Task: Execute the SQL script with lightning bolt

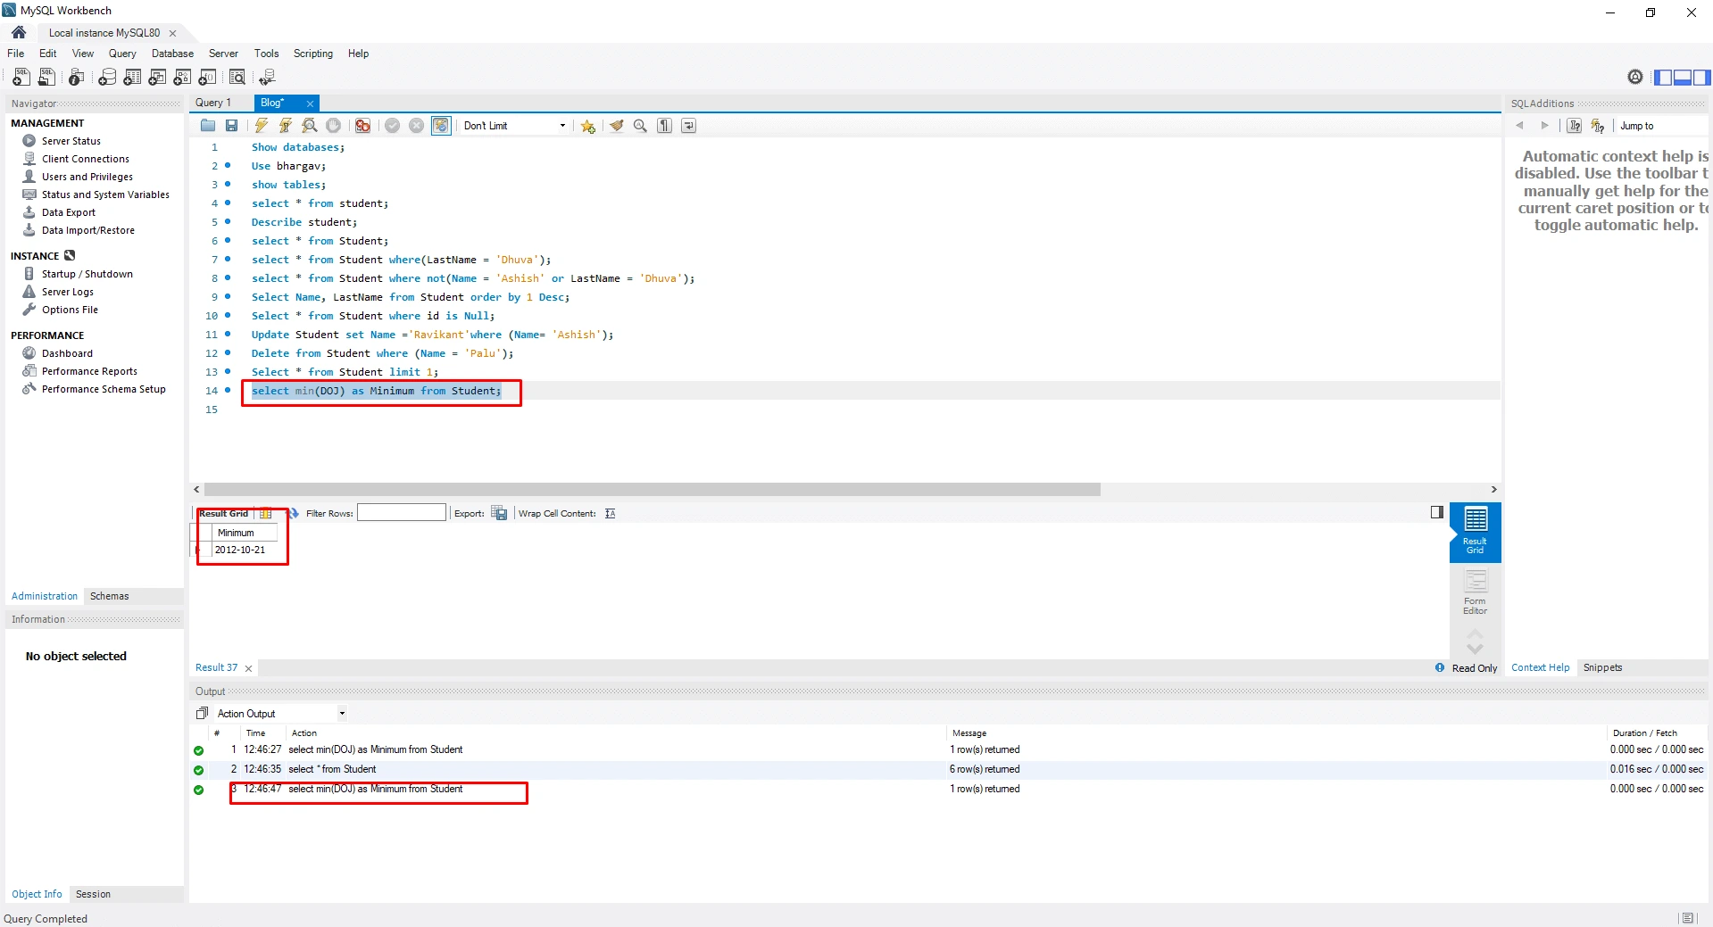Action: coord(262,126)
